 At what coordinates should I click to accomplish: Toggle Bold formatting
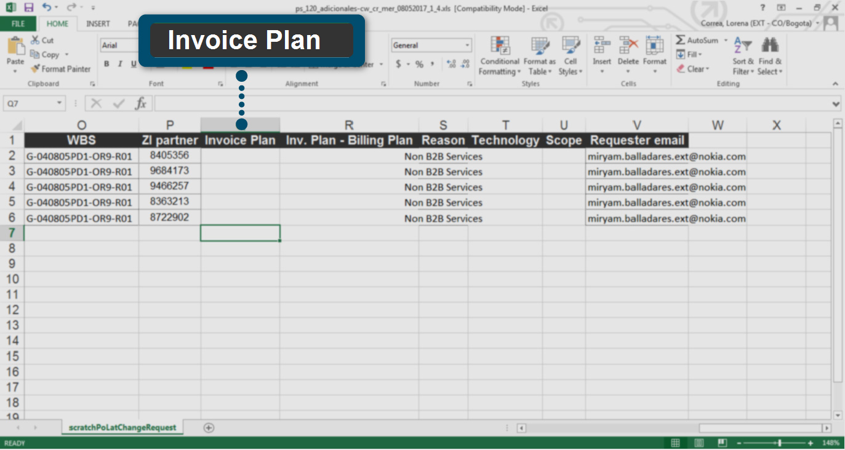point(106,64)
